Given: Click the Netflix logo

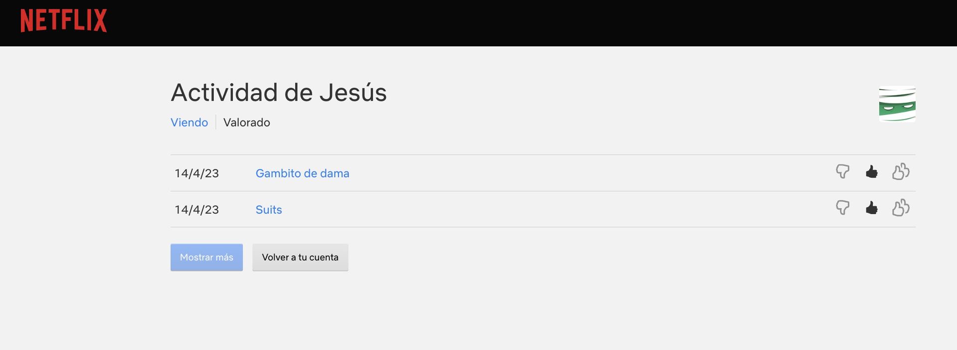Looking at the screenshot, I should [x=63, y=21].
